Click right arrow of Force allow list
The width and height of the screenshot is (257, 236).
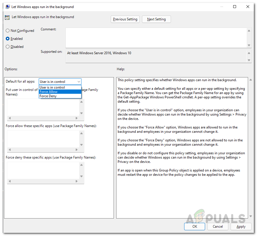tap(77, 150)
